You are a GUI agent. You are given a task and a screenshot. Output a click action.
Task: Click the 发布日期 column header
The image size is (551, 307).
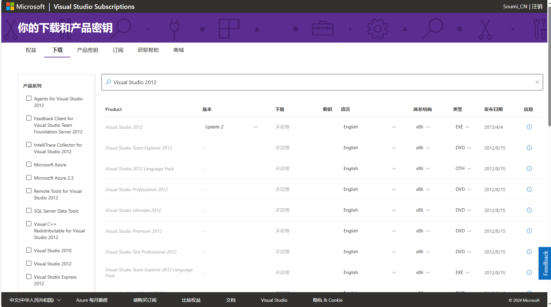493,109
